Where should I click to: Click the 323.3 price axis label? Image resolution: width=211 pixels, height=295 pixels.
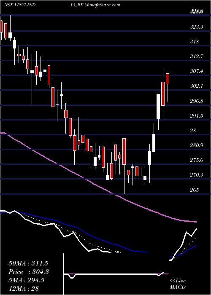coord(196,27)
